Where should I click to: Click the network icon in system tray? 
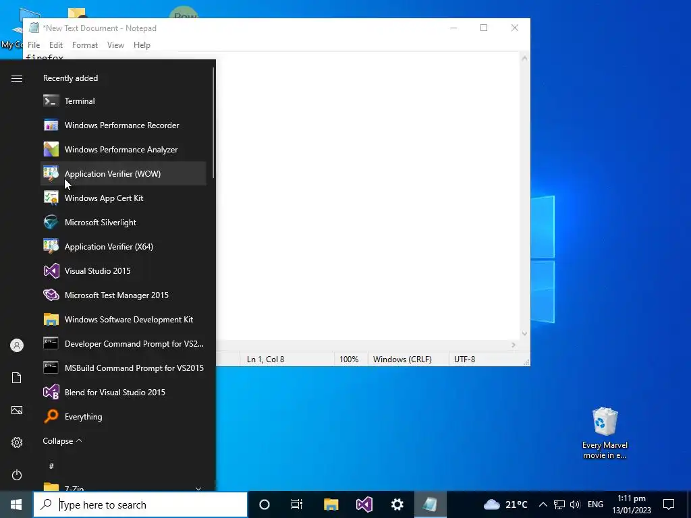click(x=559, y=505)
